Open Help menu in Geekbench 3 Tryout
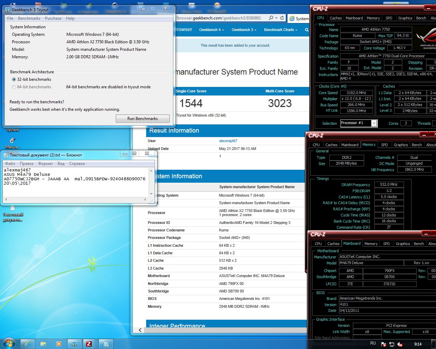The width and height of the screenshot is (436, 349). [x=70, y=18]
